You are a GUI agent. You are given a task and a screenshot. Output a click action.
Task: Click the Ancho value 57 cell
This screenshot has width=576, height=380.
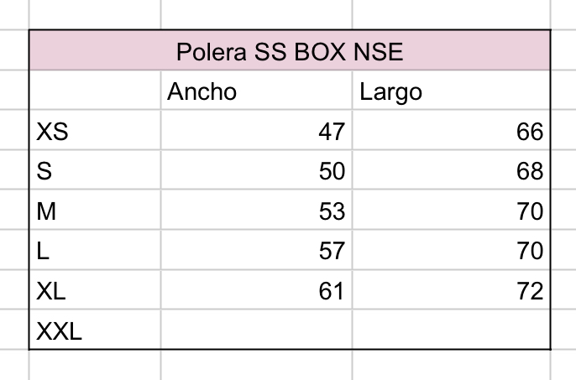pos(256,251)
